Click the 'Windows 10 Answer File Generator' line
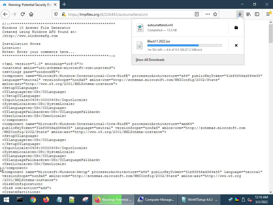Screen dimensions: 273x205 pos(36,28)
